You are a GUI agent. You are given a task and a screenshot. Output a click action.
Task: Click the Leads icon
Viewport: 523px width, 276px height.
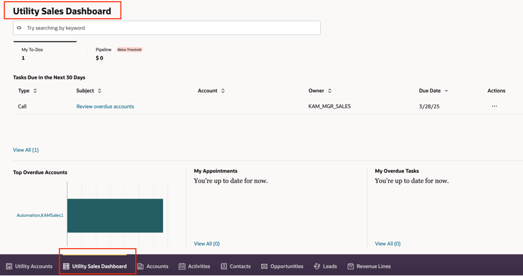click(x=317, y=266)
